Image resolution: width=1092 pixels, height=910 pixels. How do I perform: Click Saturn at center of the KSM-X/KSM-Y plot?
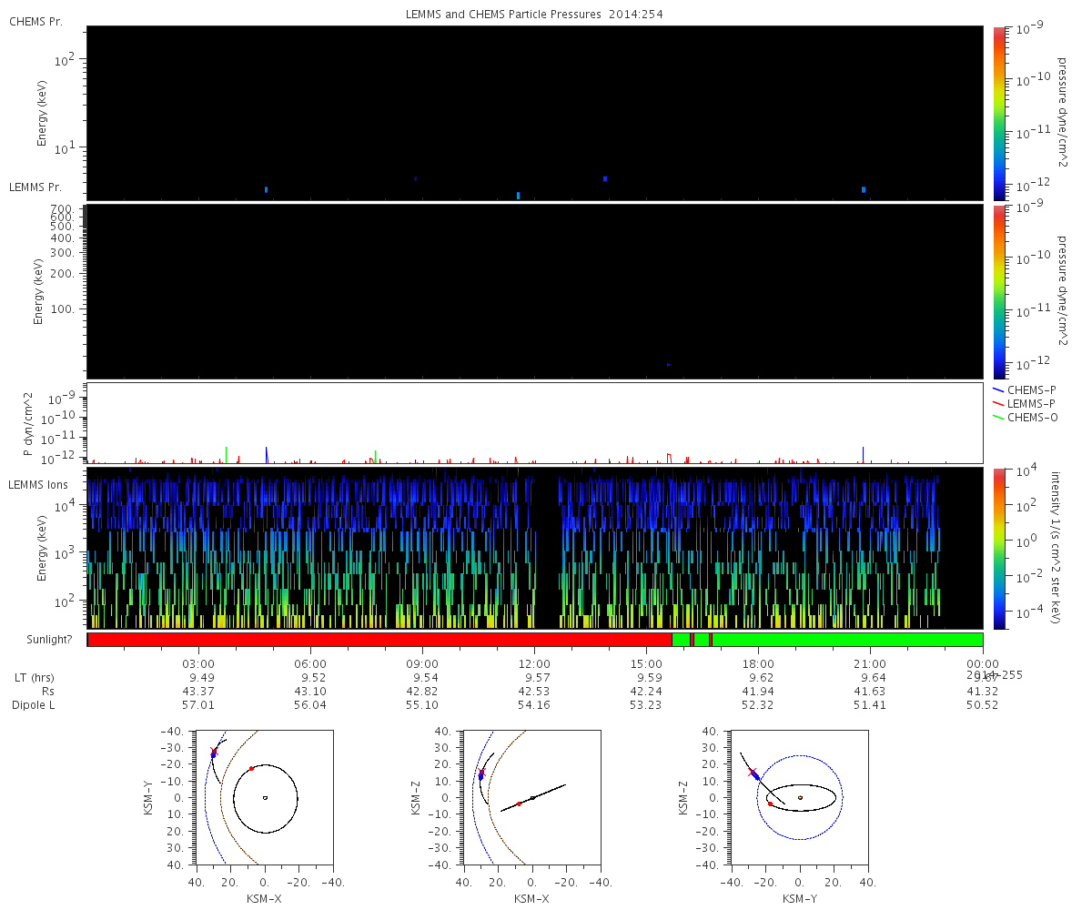tap(265, 797)
